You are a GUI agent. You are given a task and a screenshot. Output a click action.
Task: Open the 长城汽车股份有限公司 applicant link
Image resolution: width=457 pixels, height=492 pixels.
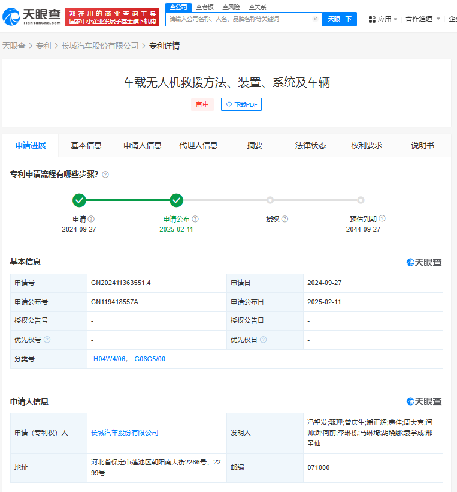click(x=125, y=433)
